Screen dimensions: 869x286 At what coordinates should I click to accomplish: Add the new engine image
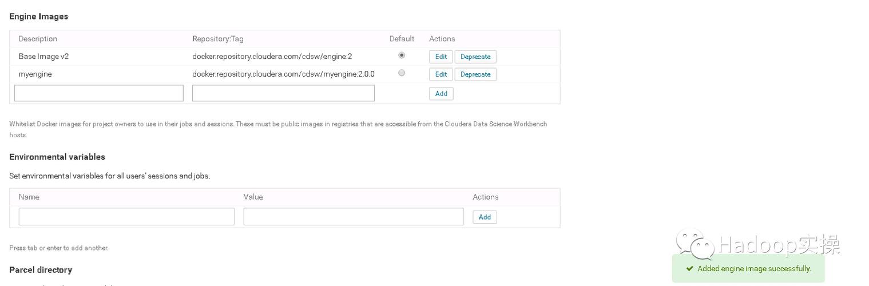point(441,94)
